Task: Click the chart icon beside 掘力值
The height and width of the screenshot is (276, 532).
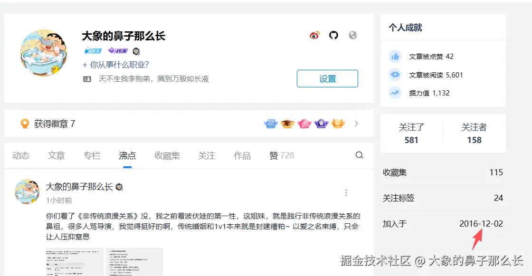Action: (395, 93)
